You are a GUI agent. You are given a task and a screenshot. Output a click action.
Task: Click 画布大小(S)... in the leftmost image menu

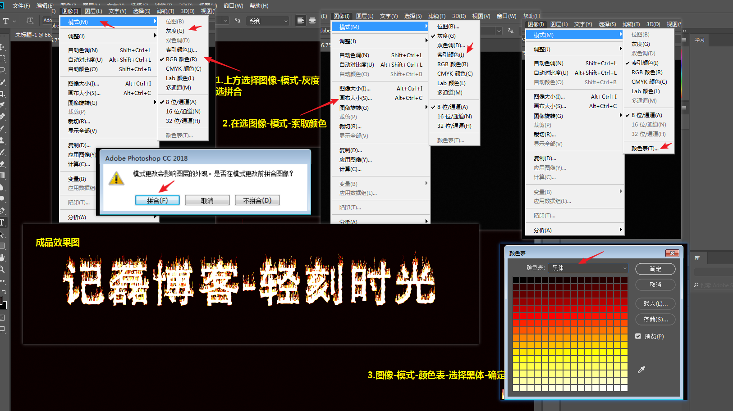point(84,93)
